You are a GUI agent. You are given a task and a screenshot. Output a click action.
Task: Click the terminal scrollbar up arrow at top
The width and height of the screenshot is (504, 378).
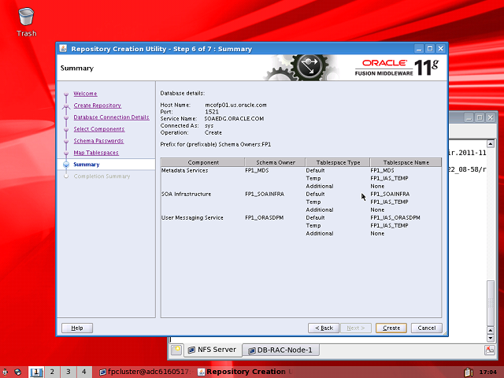click(491, 143)
